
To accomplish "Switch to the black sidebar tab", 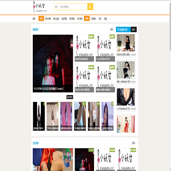I will [133, 29].
